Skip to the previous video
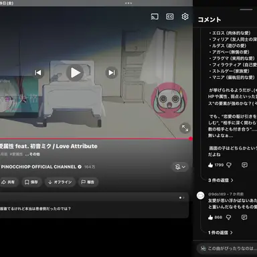The height and width of the screenshot is (257, 257). point(38,72)
